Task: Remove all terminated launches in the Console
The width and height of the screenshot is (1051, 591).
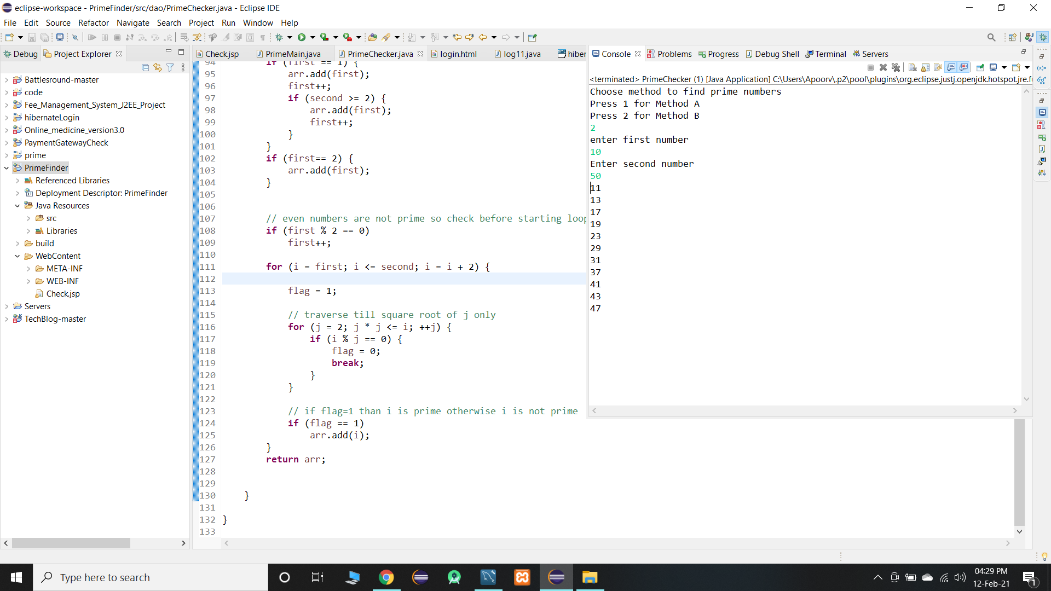Action: [x=896, y=67]
